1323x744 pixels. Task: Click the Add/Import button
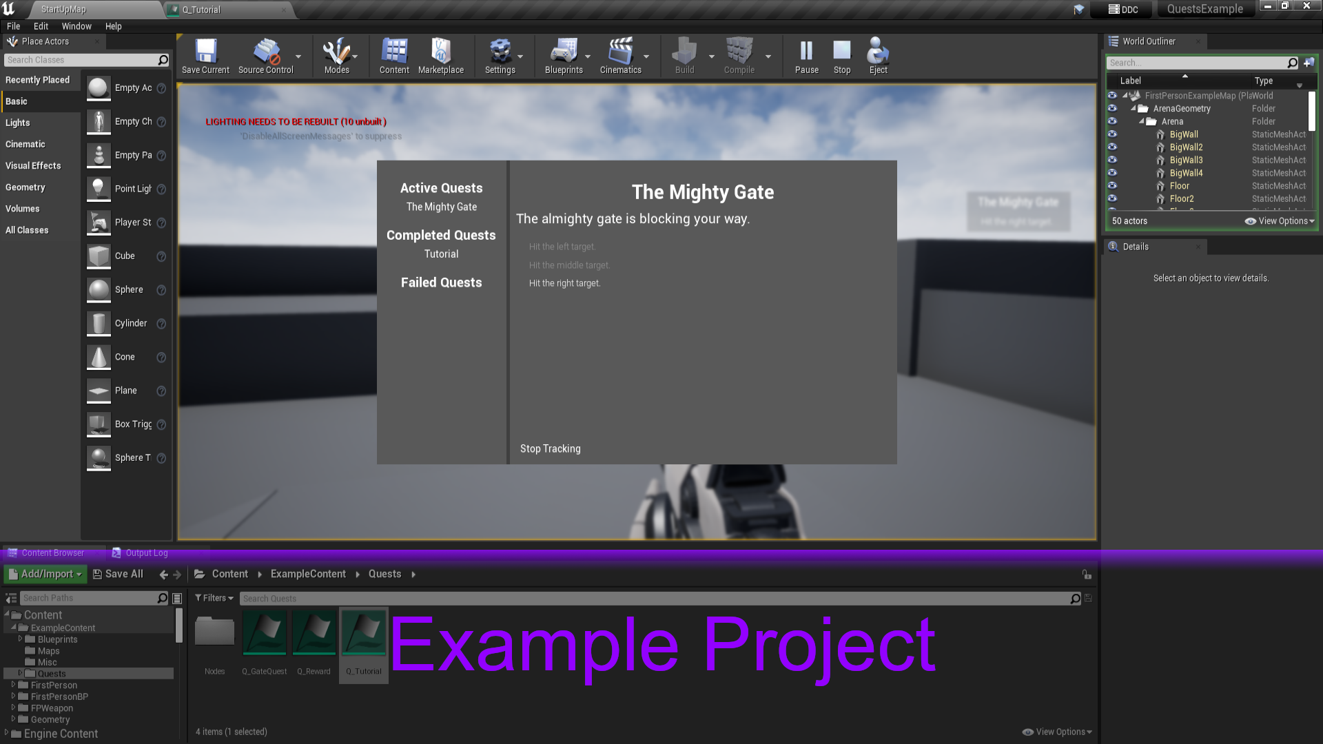pos(44,574)
